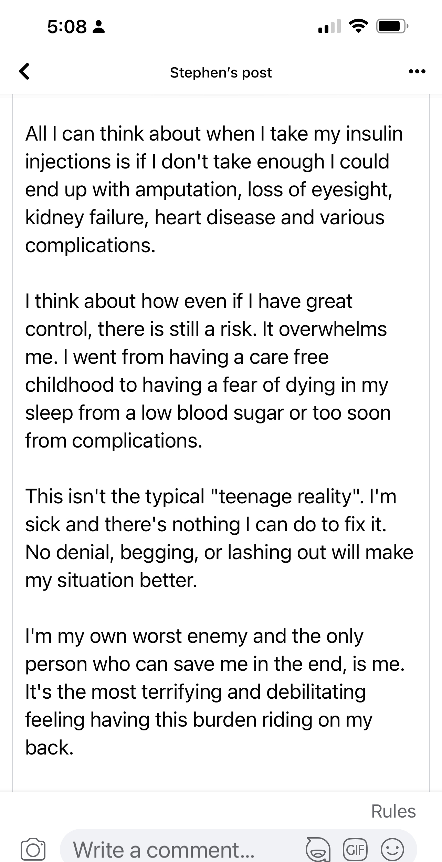Tap the cellular signal bars icon
Screen dimensions: 442x862
pyautogui.click(x=329, y=27)
